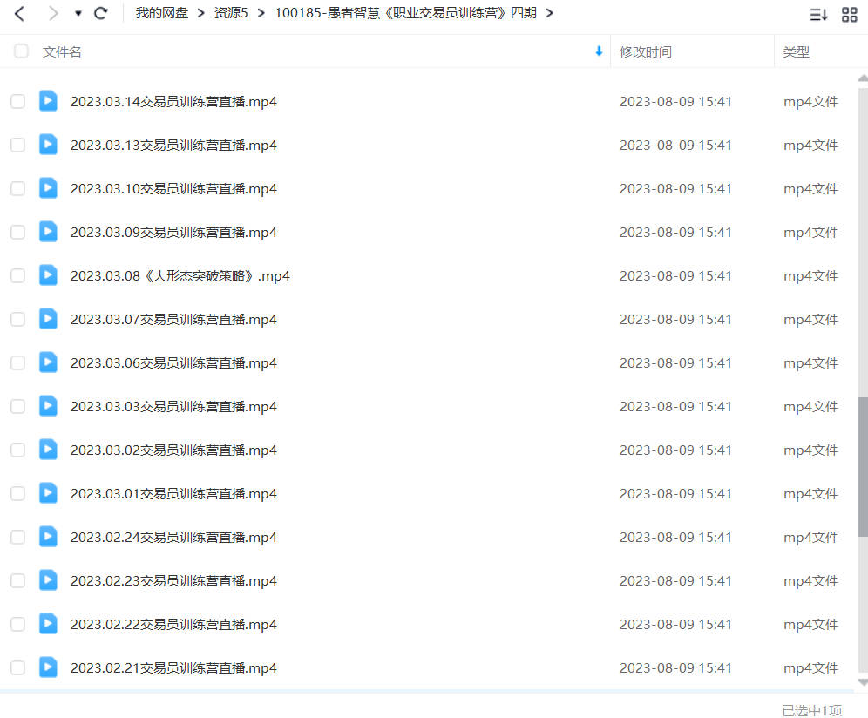Viewport: 868px width, 718px height.
Task: Sort by 修改时间 column header
Action: tap(646, 51)
